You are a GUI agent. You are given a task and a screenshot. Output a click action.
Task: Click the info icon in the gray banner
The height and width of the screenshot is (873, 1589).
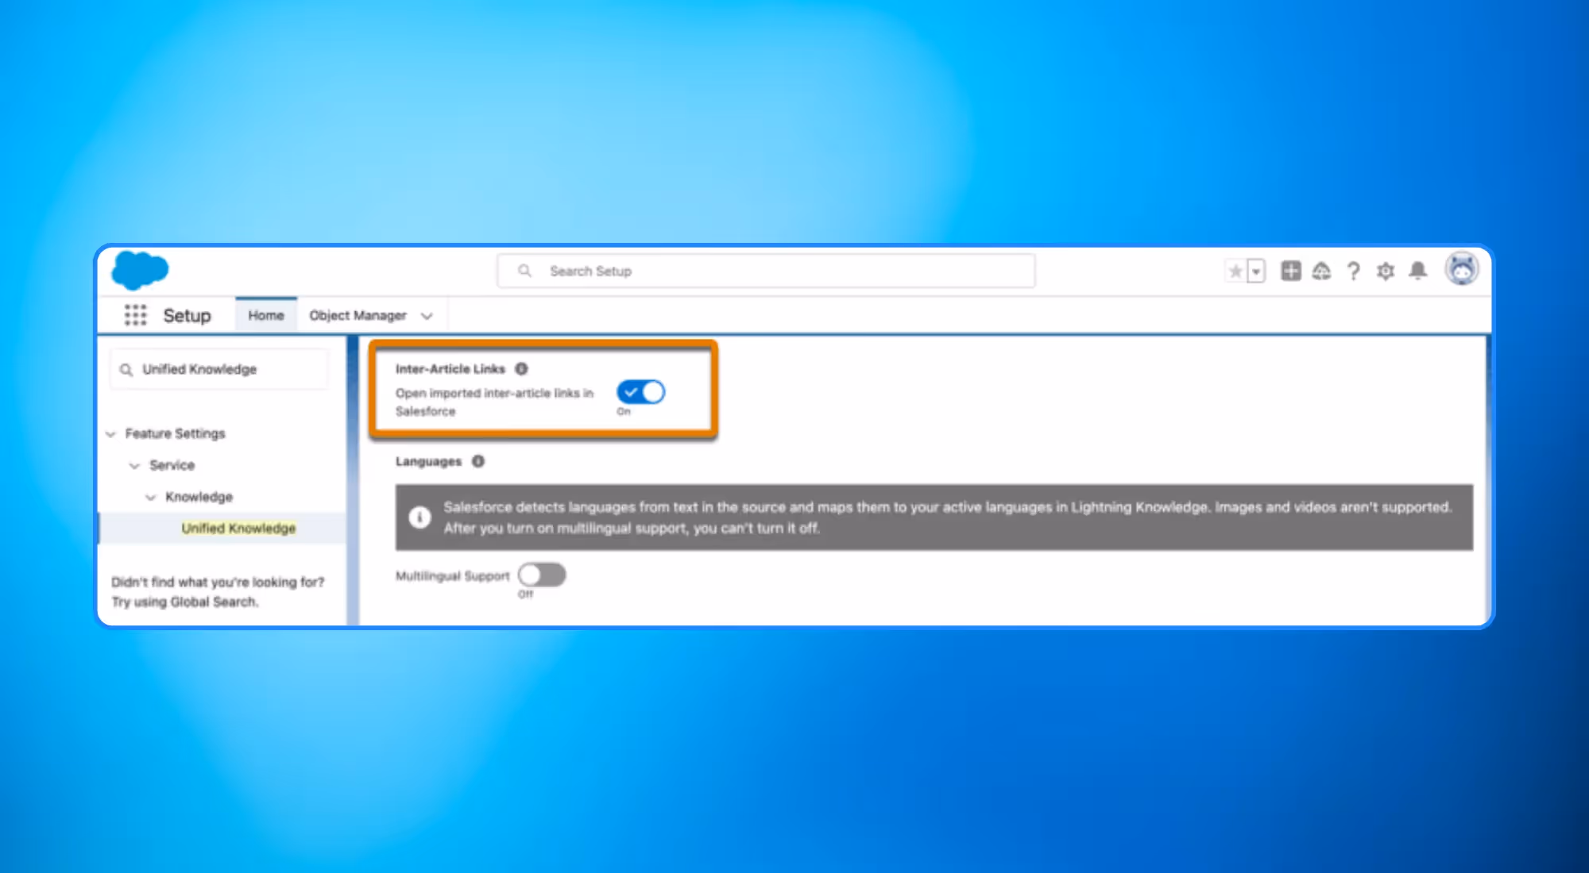point(419,517)
